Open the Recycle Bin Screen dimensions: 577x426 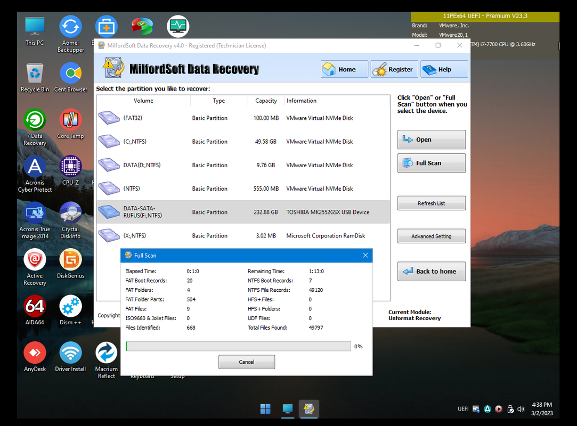tap(35, 77)
